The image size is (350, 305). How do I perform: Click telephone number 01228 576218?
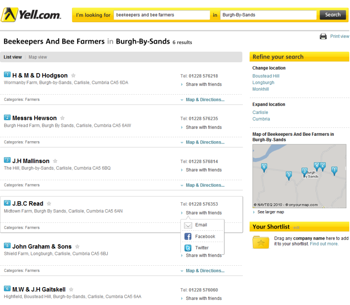203,76
